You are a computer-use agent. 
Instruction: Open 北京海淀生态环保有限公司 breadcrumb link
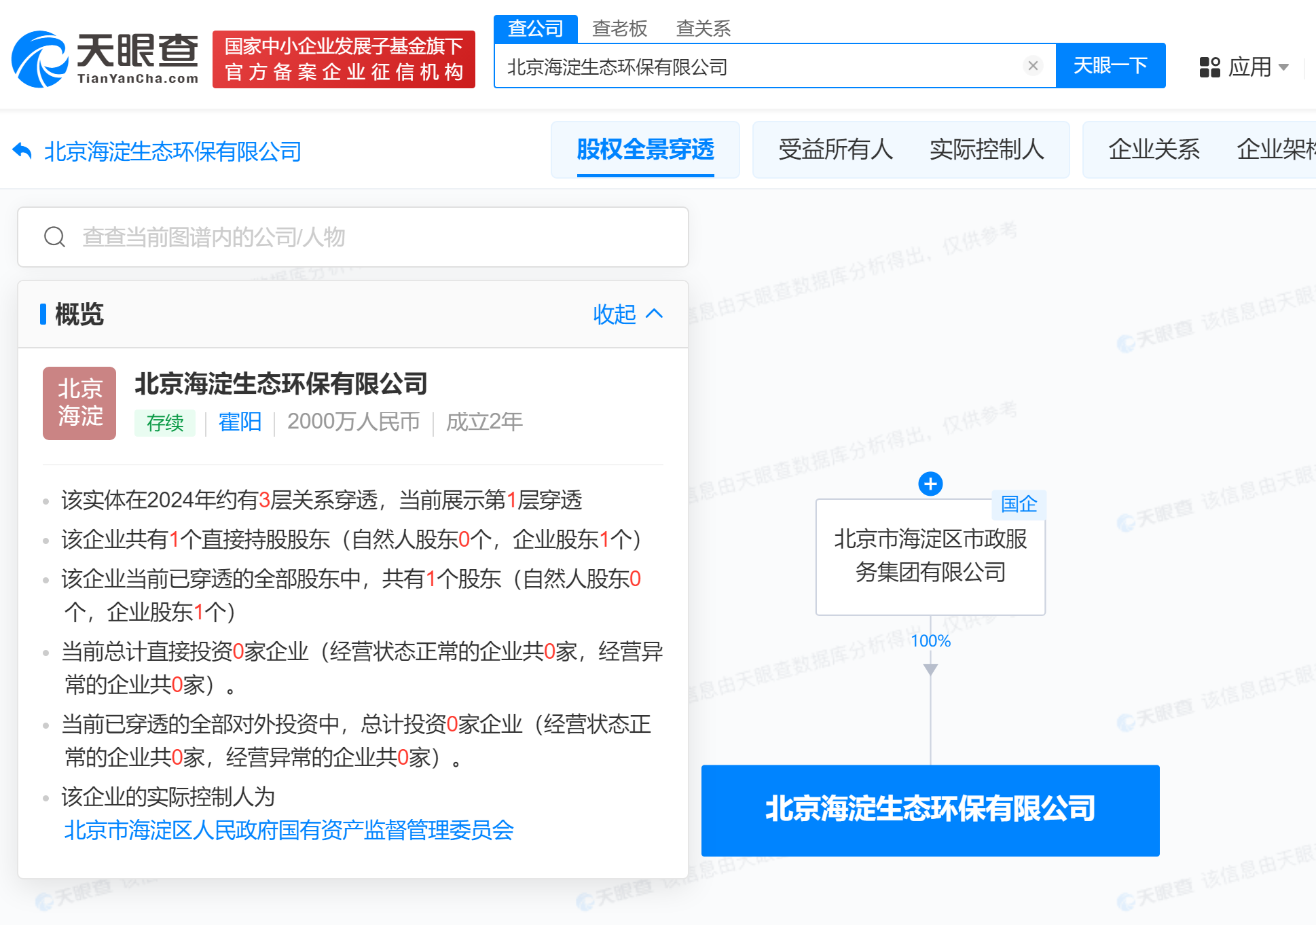point(172,151)
